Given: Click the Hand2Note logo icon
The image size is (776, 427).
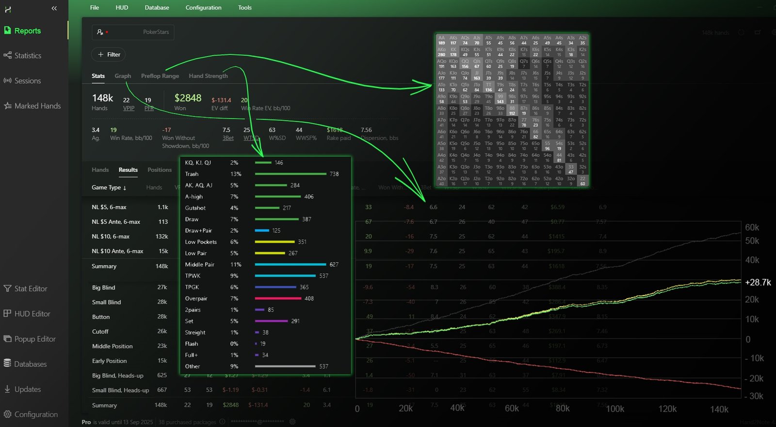Looking at the screenshot, I should [8, 9].
